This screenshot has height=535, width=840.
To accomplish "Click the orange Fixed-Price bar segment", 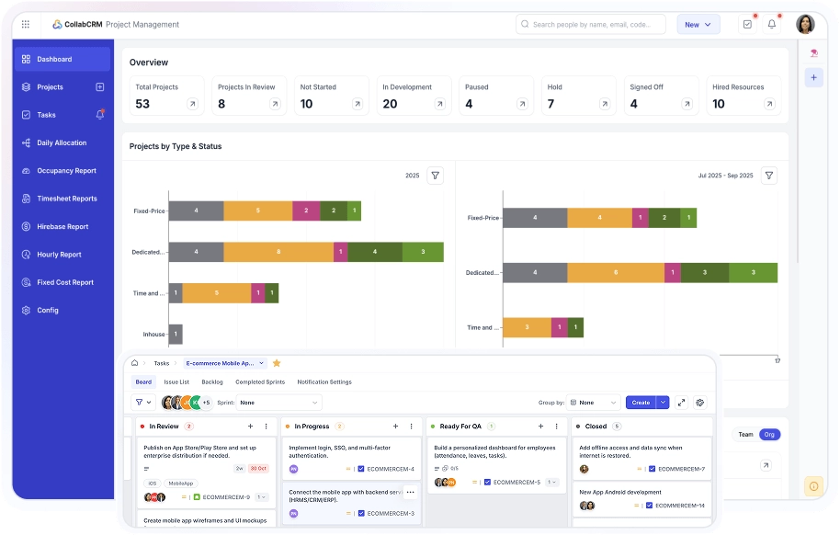I will (257, 211).
